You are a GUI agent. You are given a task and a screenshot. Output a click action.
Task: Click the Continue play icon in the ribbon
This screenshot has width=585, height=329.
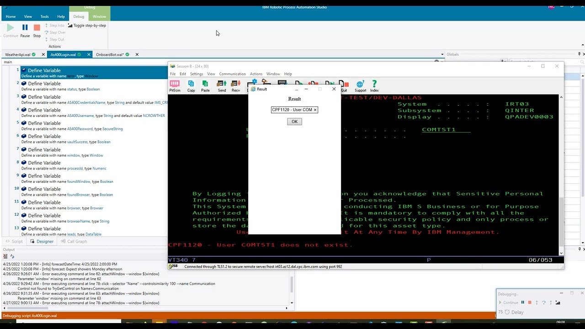click(10, 27)
